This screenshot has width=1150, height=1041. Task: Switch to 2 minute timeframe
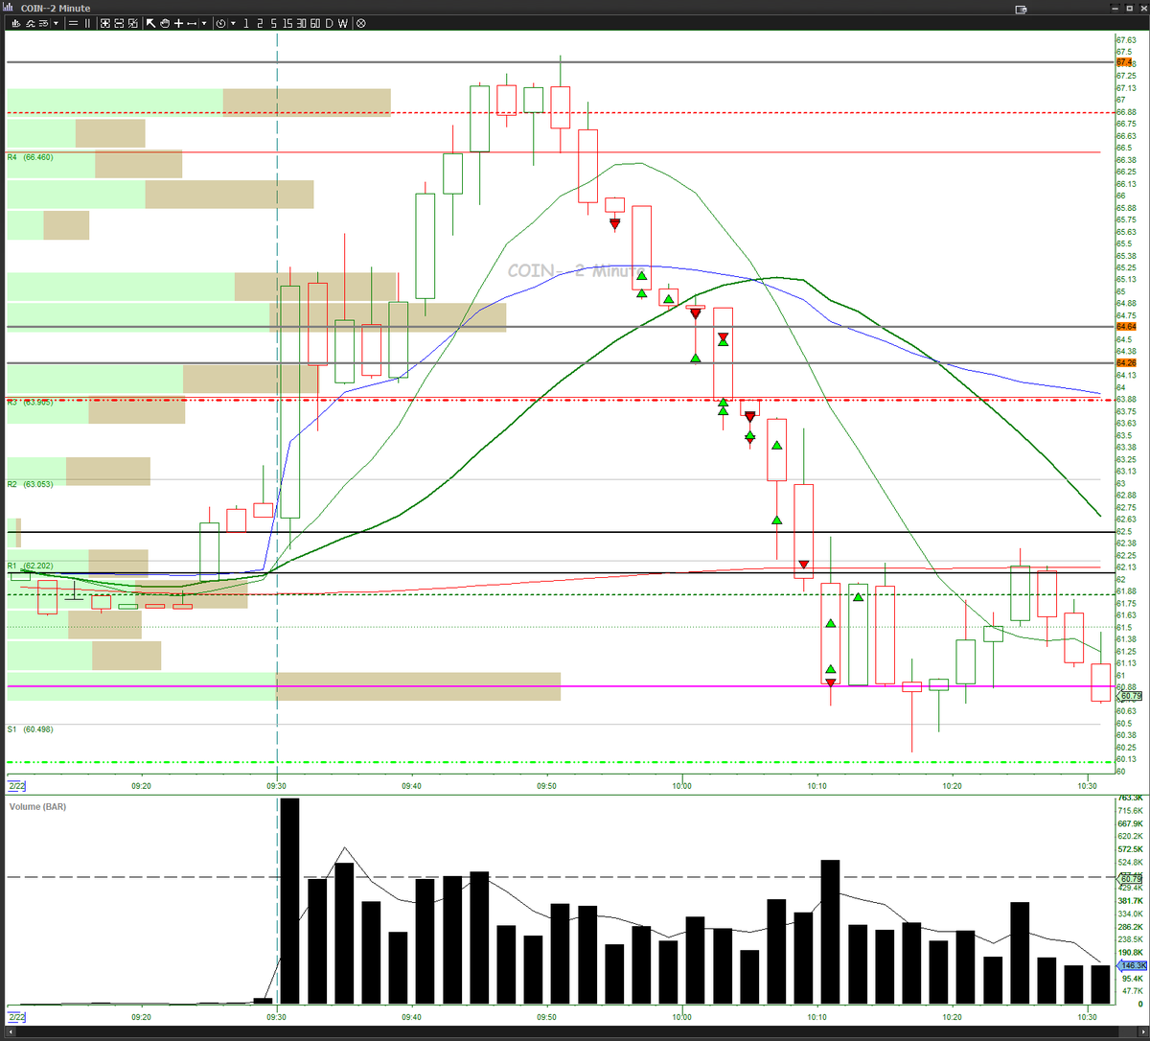pyautogui.click(x=260, y=23)
